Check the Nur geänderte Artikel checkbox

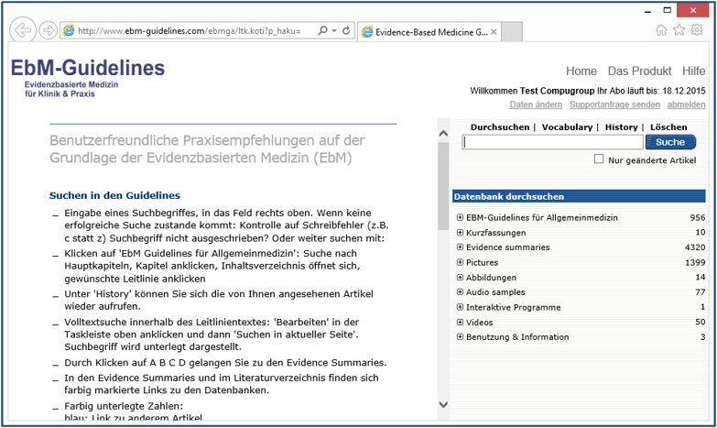point(599,159)
